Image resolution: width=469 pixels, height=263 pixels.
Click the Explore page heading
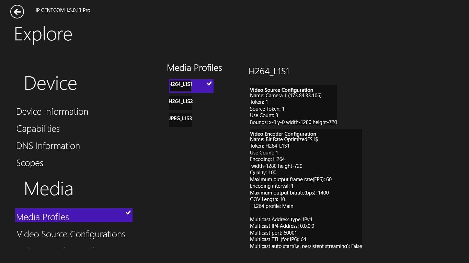pyautogui.click(x=43, y=34)
